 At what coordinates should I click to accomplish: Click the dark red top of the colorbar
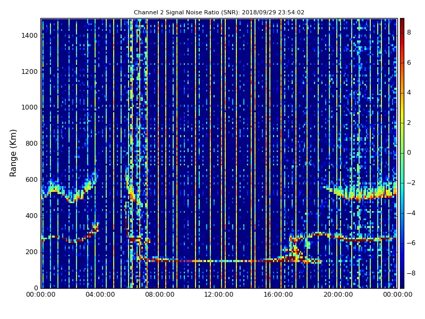(x=402, y=23)
